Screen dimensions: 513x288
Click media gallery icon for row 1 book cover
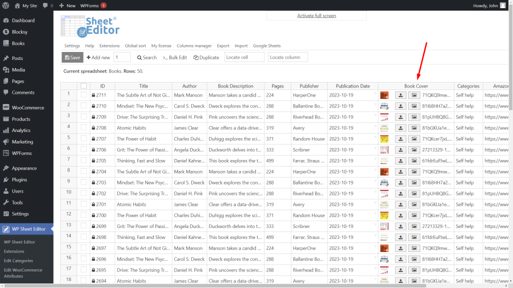[x=414, y=95]
